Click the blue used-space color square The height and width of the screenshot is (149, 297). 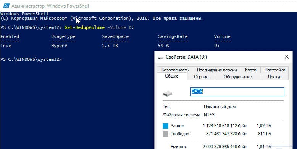tap(165, 126)
